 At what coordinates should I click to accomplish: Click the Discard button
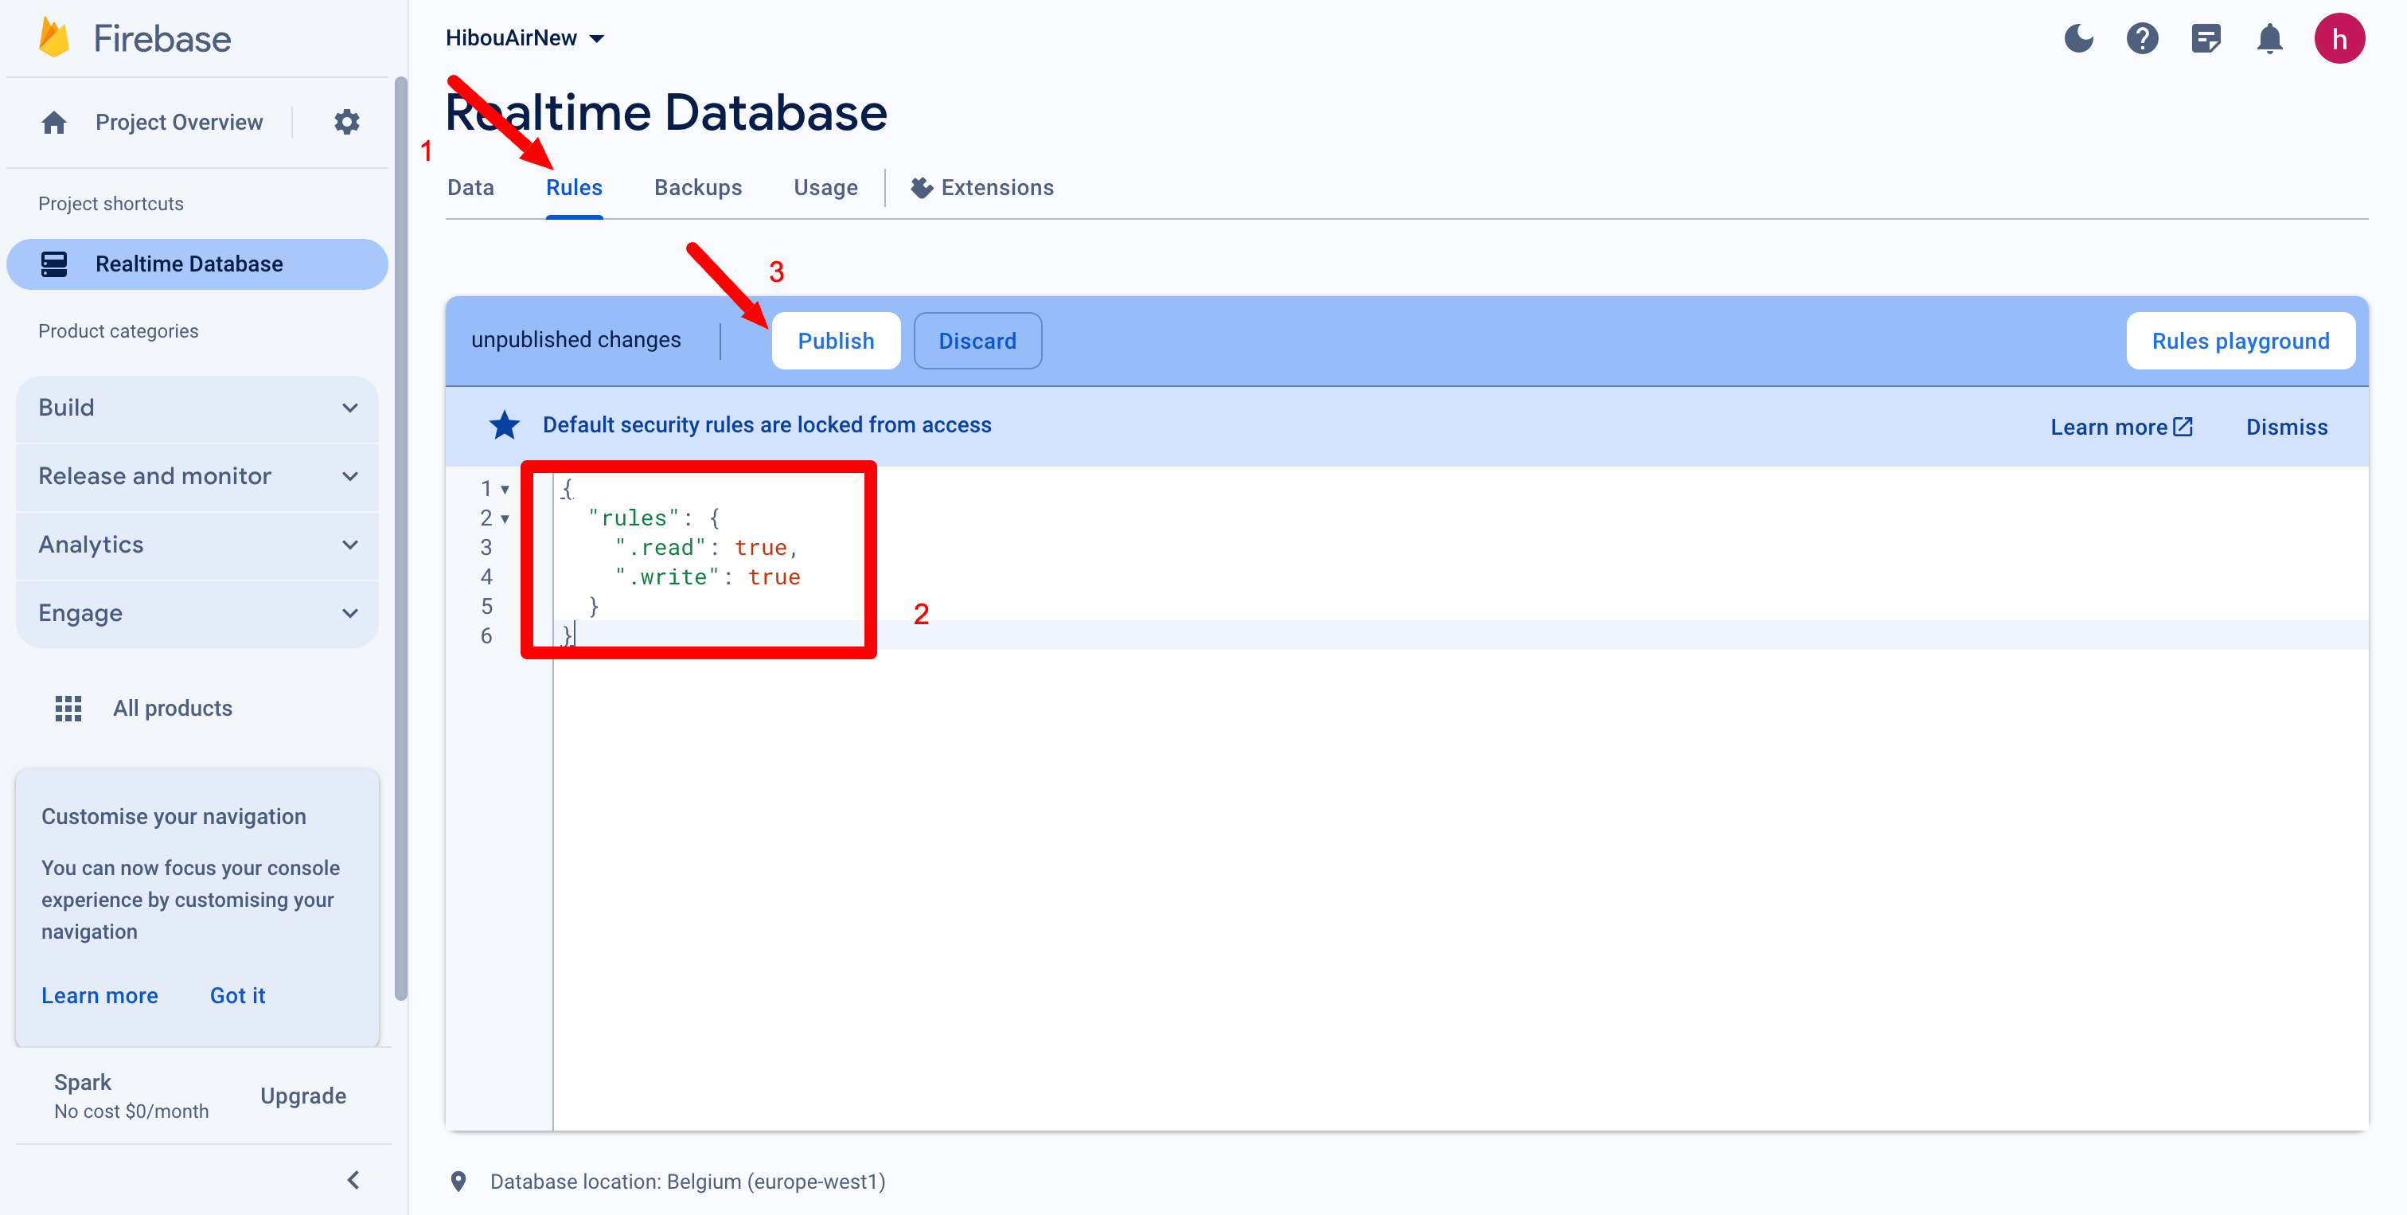point(977,341)
